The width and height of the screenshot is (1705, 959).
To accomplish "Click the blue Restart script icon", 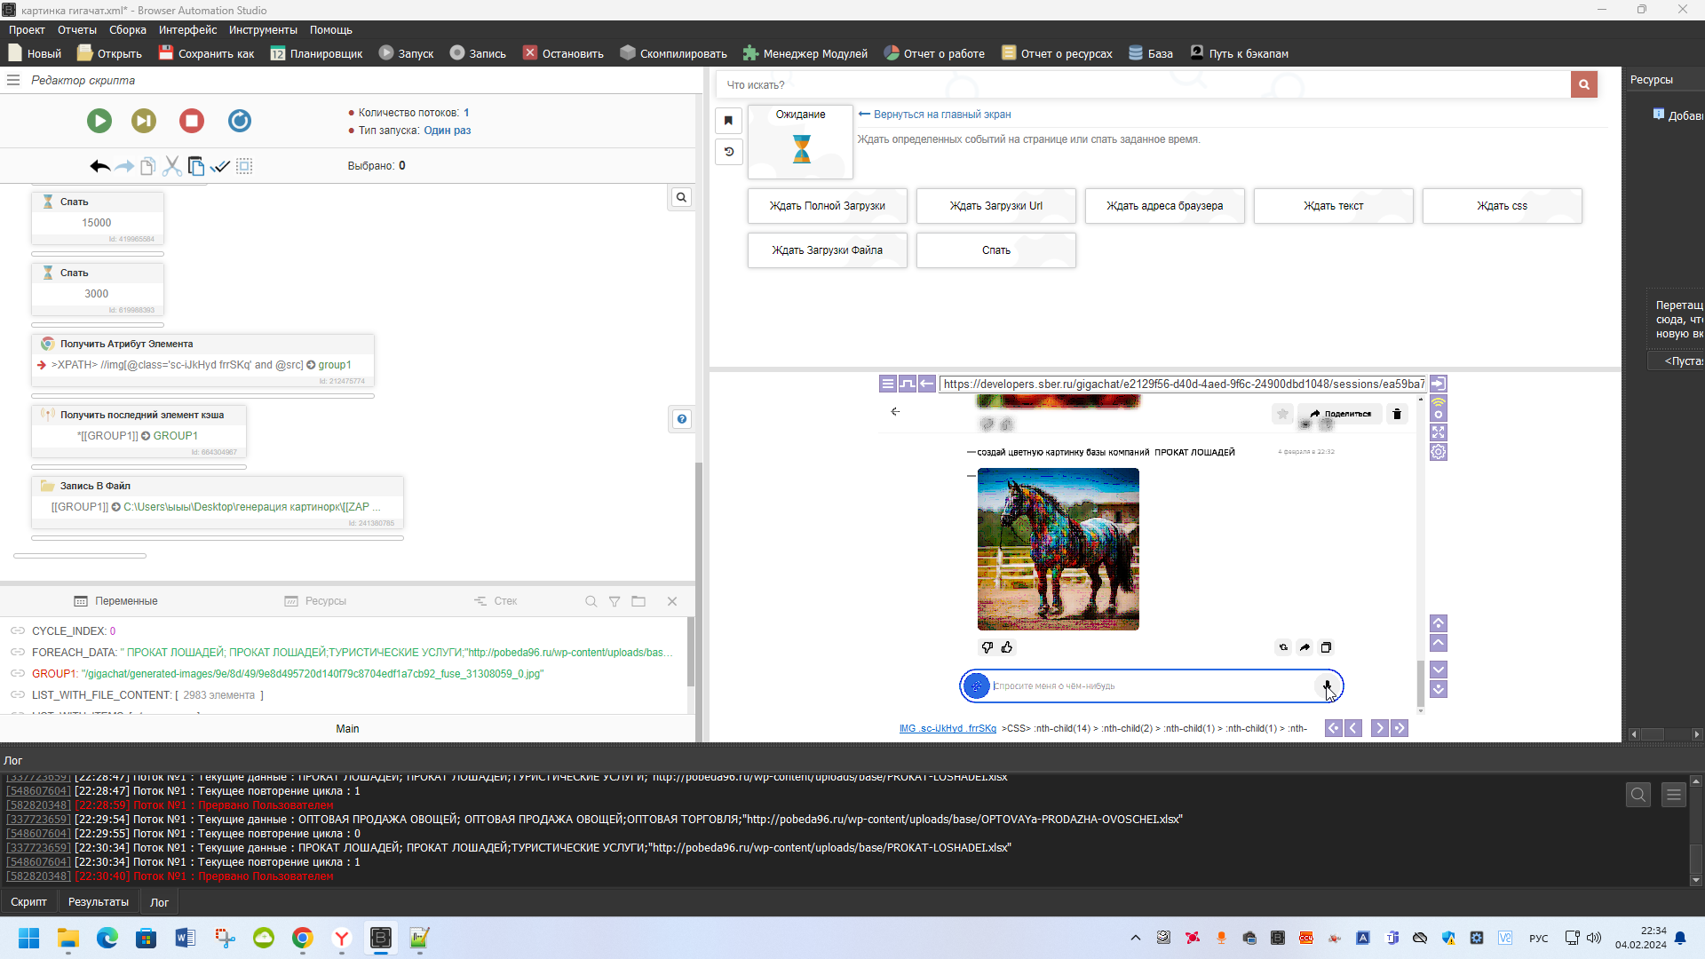I will click(x=240, y=121).
